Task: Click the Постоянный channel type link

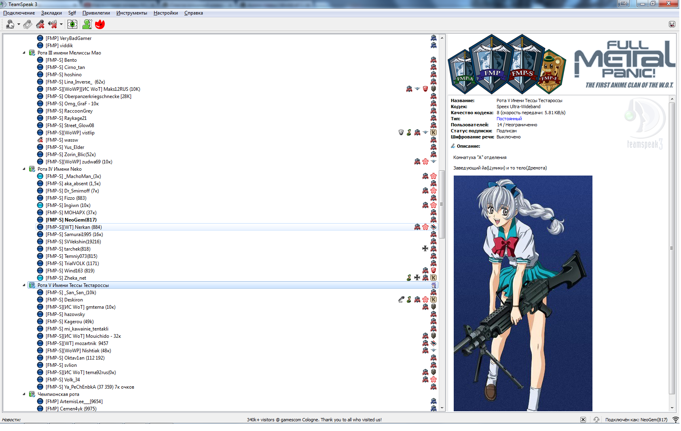Action: [x=509, y=119]
